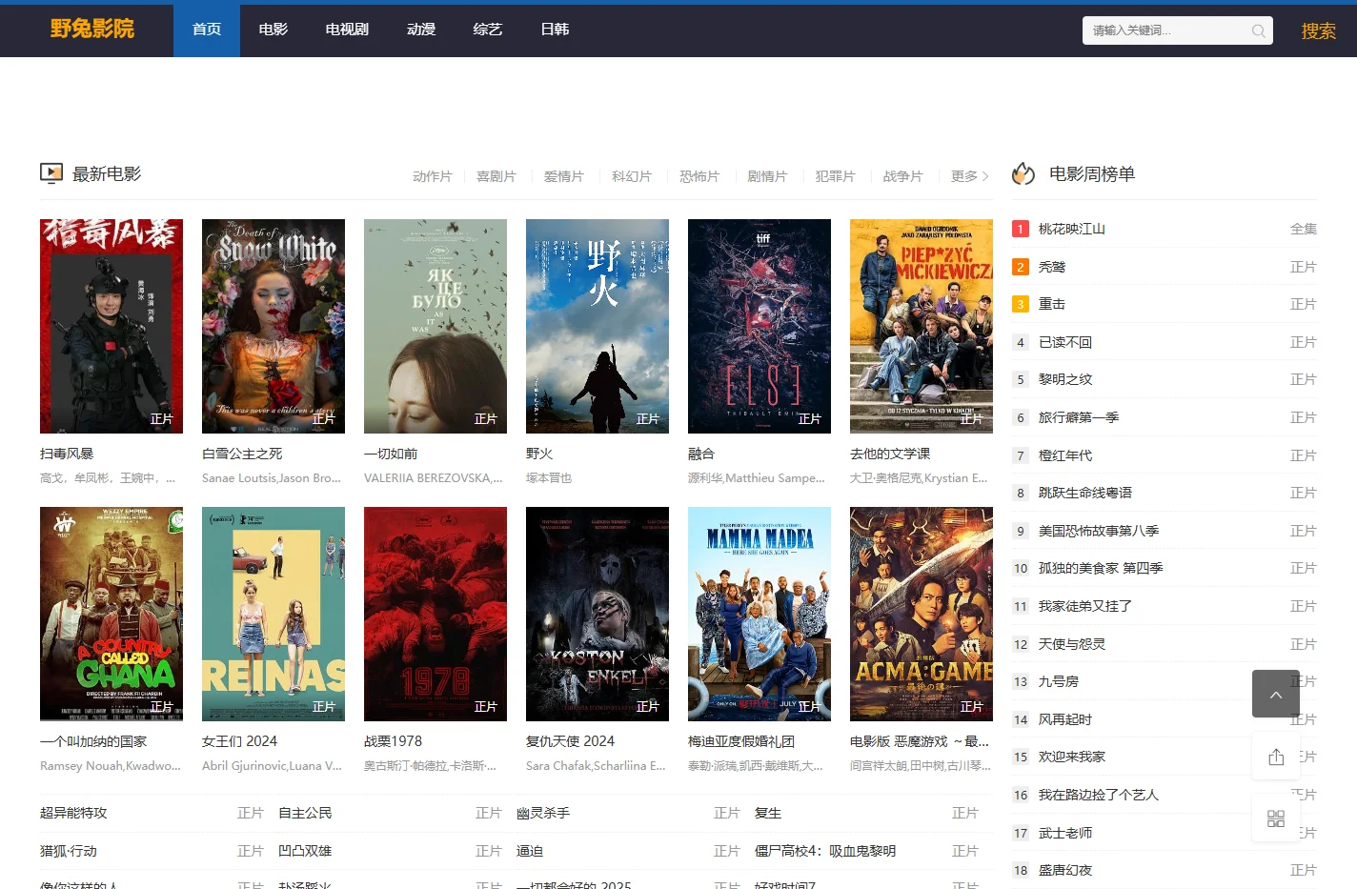Filter by 战争片 category
1357x889 pixels.
(x=902, y=176)
